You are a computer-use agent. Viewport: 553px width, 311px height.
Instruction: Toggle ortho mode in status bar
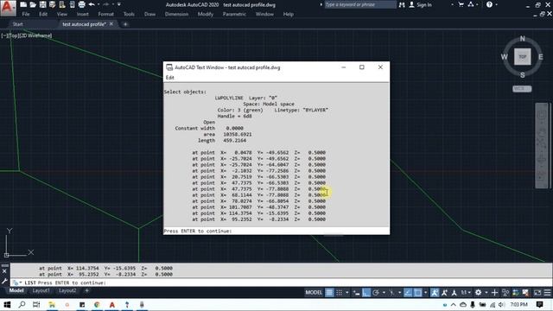(366, 292)
